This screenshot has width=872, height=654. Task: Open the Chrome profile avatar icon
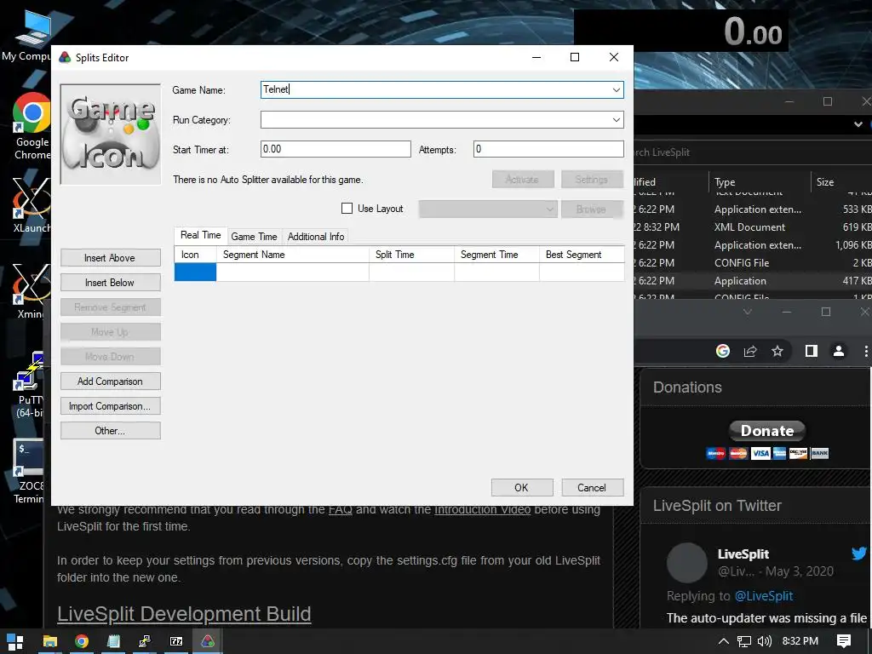839,351
